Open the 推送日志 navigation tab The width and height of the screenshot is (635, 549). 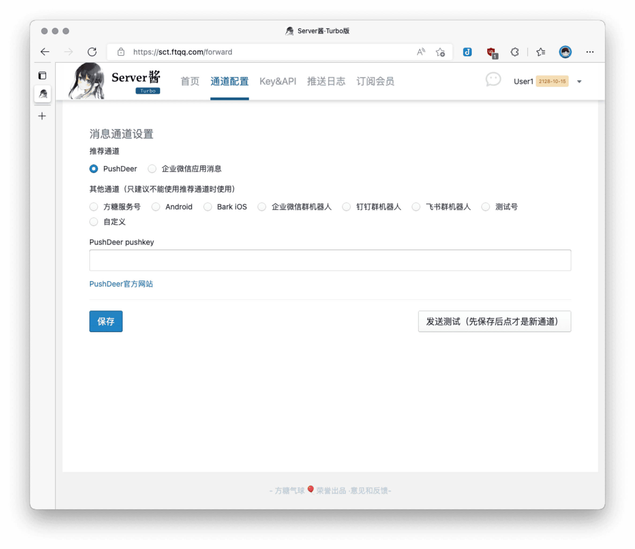pyautogui.click(x=326, y=81)
